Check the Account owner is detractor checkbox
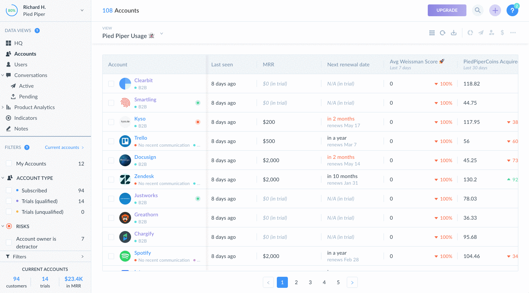 9,243
